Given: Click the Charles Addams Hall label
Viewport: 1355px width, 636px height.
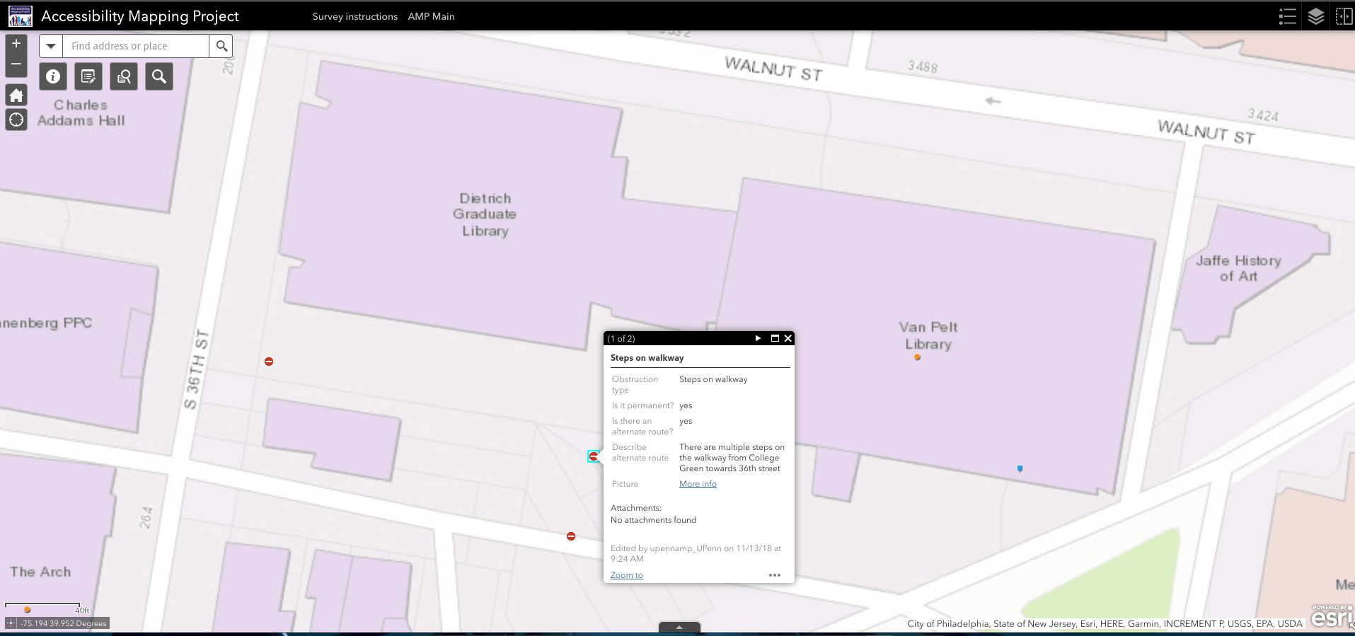Looking at the screenshot, I should (81, 112).
